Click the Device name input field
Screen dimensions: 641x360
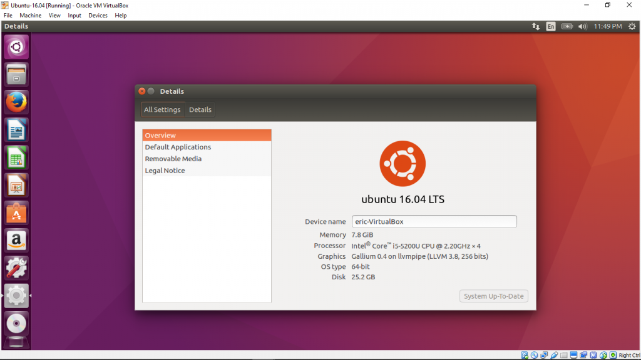point(434,222)
